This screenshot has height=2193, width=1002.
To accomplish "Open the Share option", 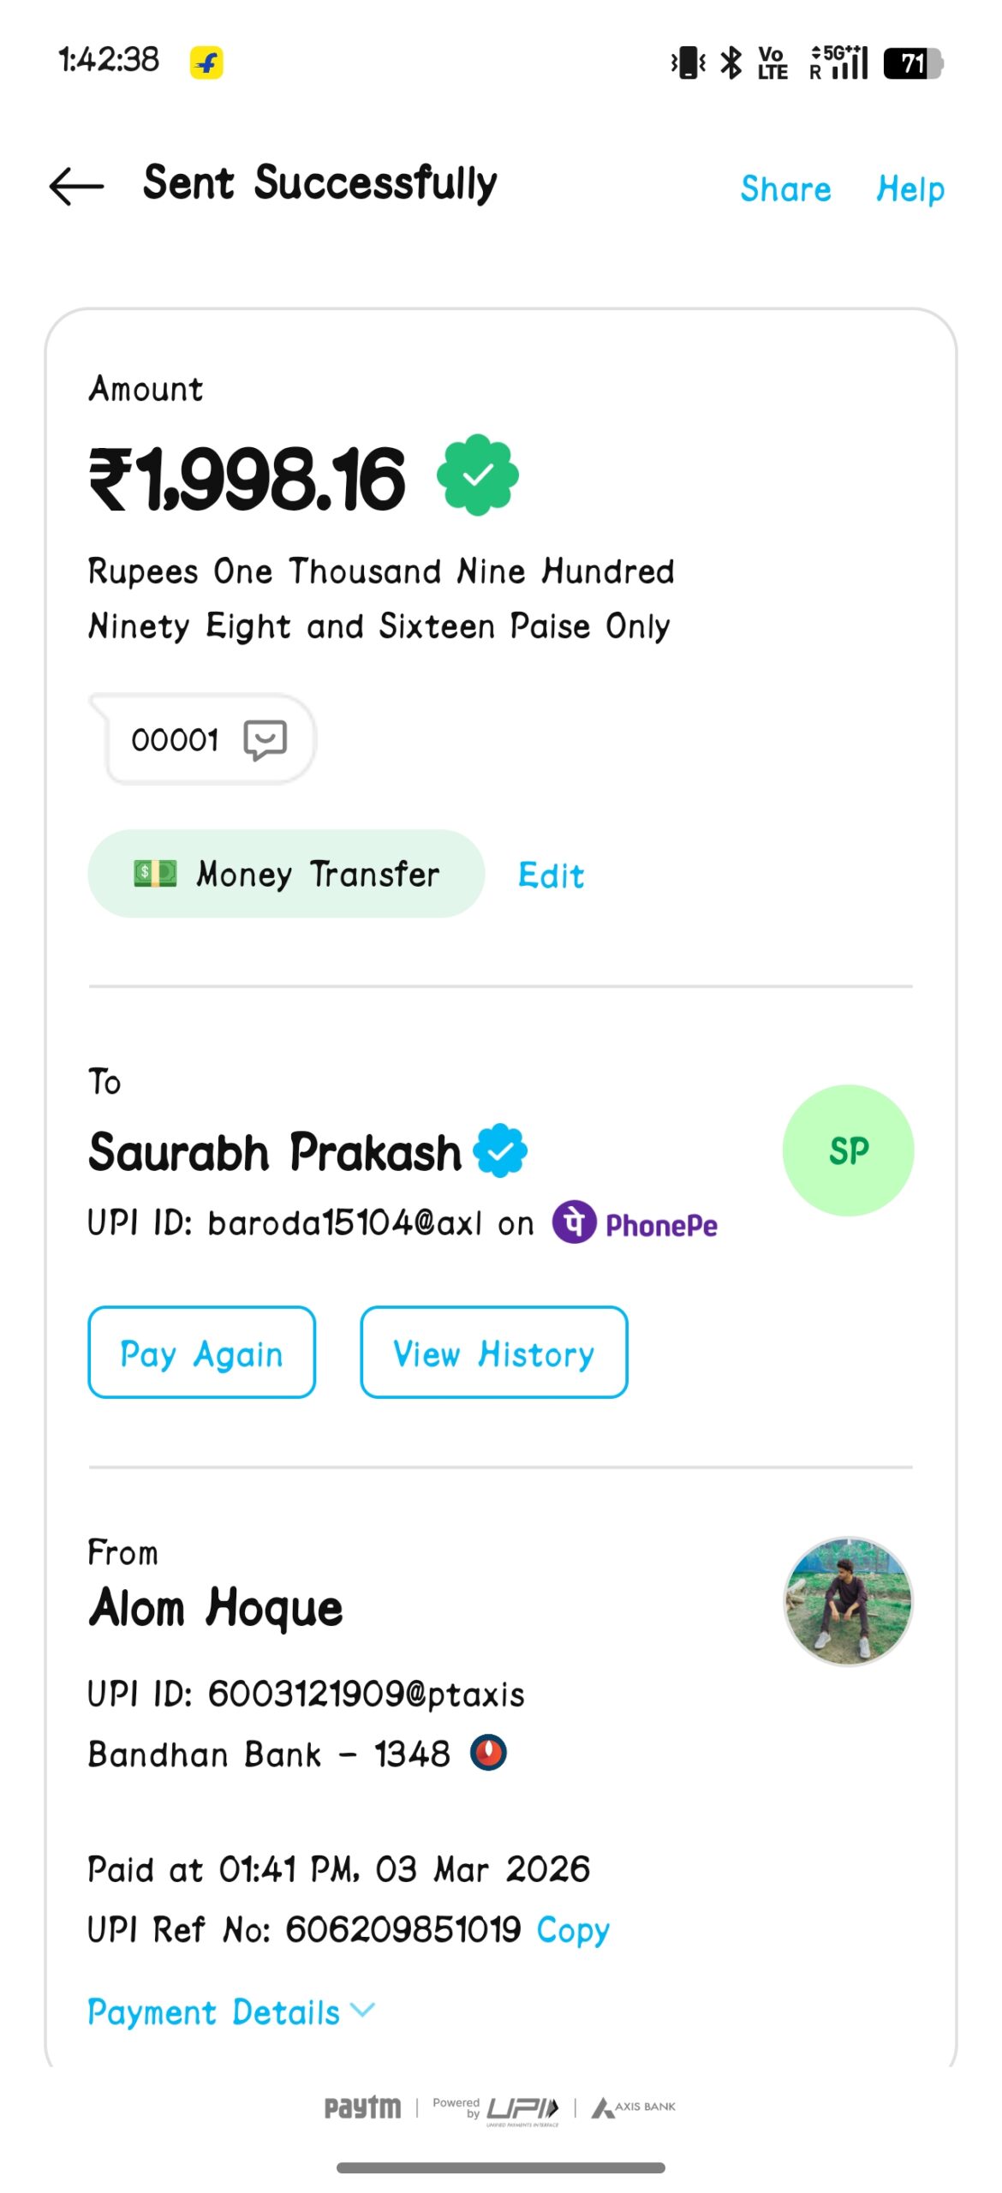I will coord(785,189).
